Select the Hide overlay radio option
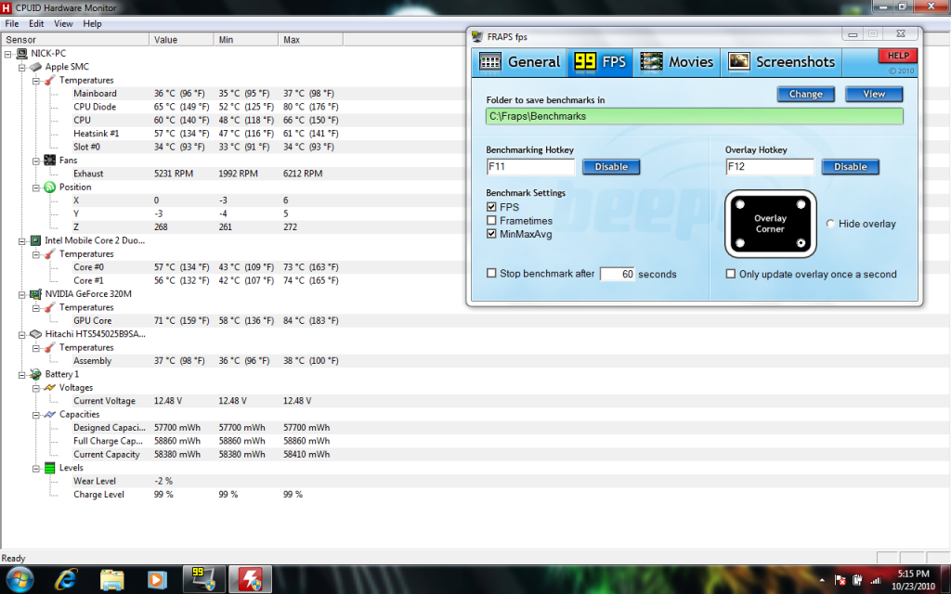This screenshot has width=951, height=594. (830, 224)
